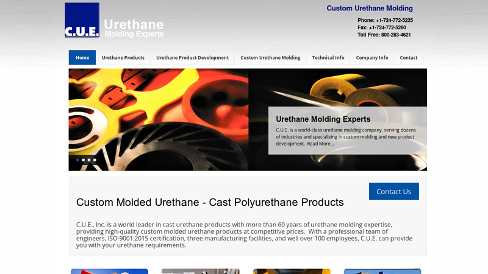This screenshot has width=488, height=274.
Task: Select the fourth slide indicator dot
Action: 95,160
